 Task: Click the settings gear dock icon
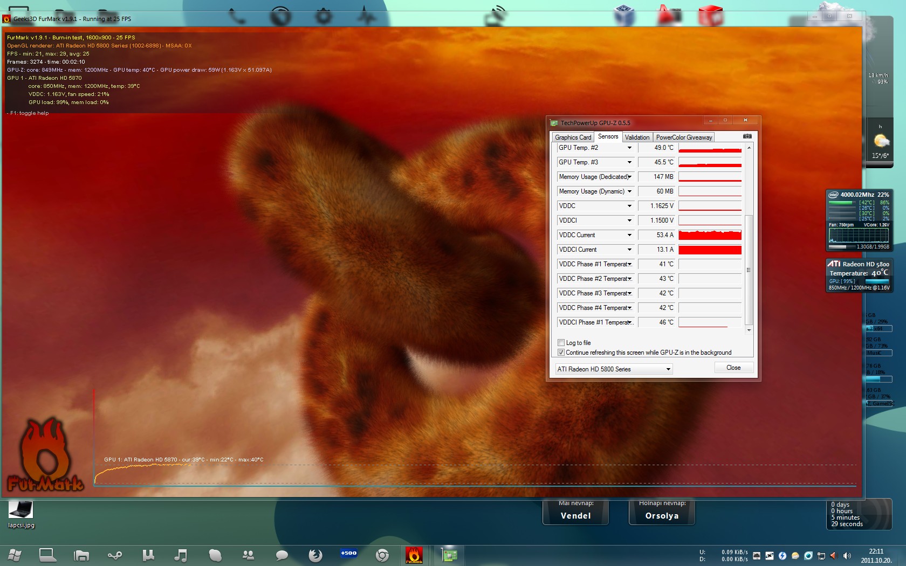[x=324, y=15]
